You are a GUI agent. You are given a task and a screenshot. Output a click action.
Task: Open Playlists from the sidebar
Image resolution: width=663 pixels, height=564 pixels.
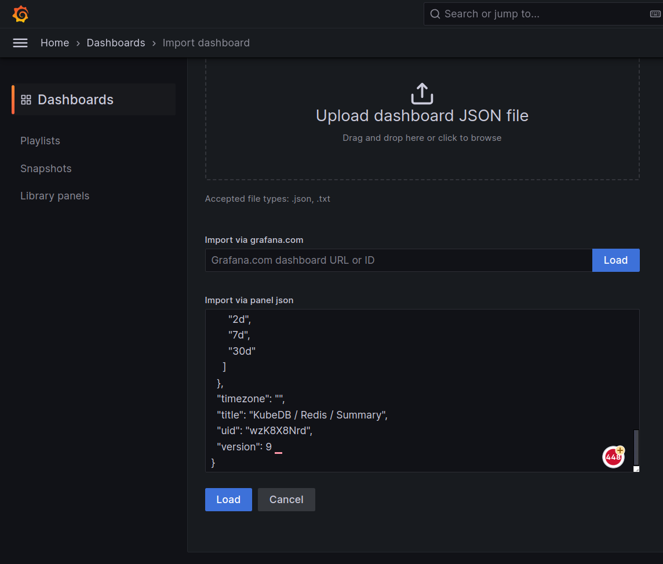pos(40,140)
